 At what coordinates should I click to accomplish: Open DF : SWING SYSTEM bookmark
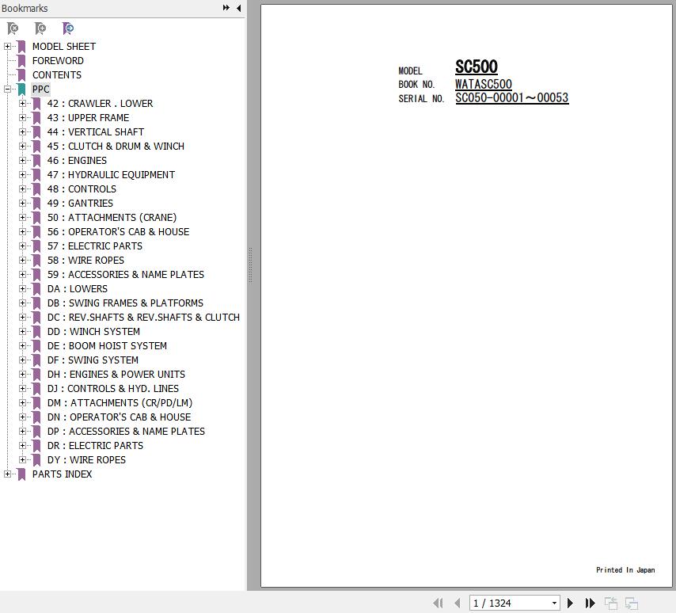pyautogui.click(x=93, y=360)
